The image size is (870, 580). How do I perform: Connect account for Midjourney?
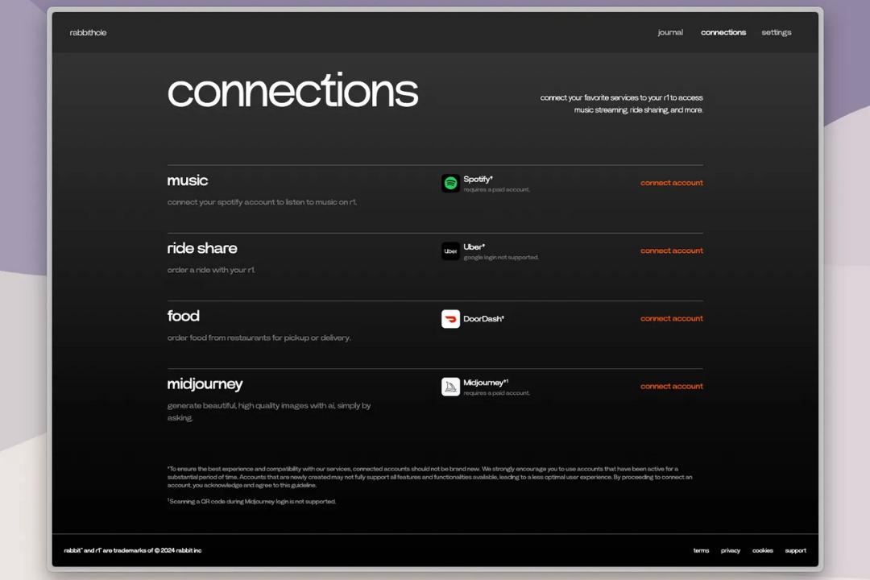coord(671,386)
